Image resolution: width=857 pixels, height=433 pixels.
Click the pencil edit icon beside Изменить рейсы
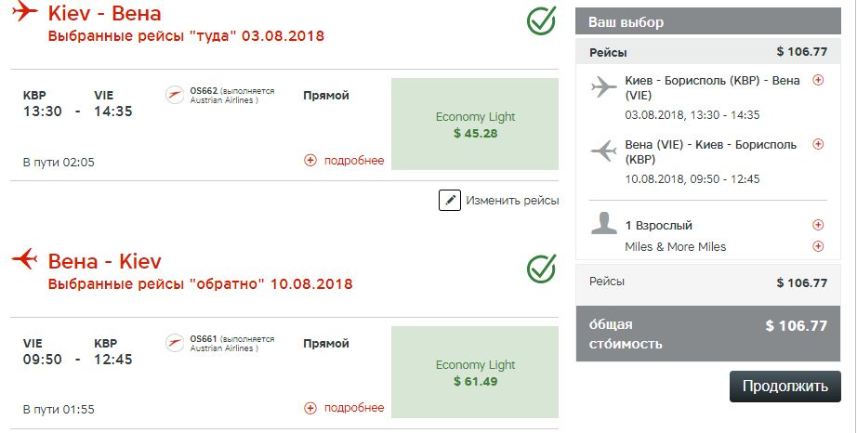(450, 200)
